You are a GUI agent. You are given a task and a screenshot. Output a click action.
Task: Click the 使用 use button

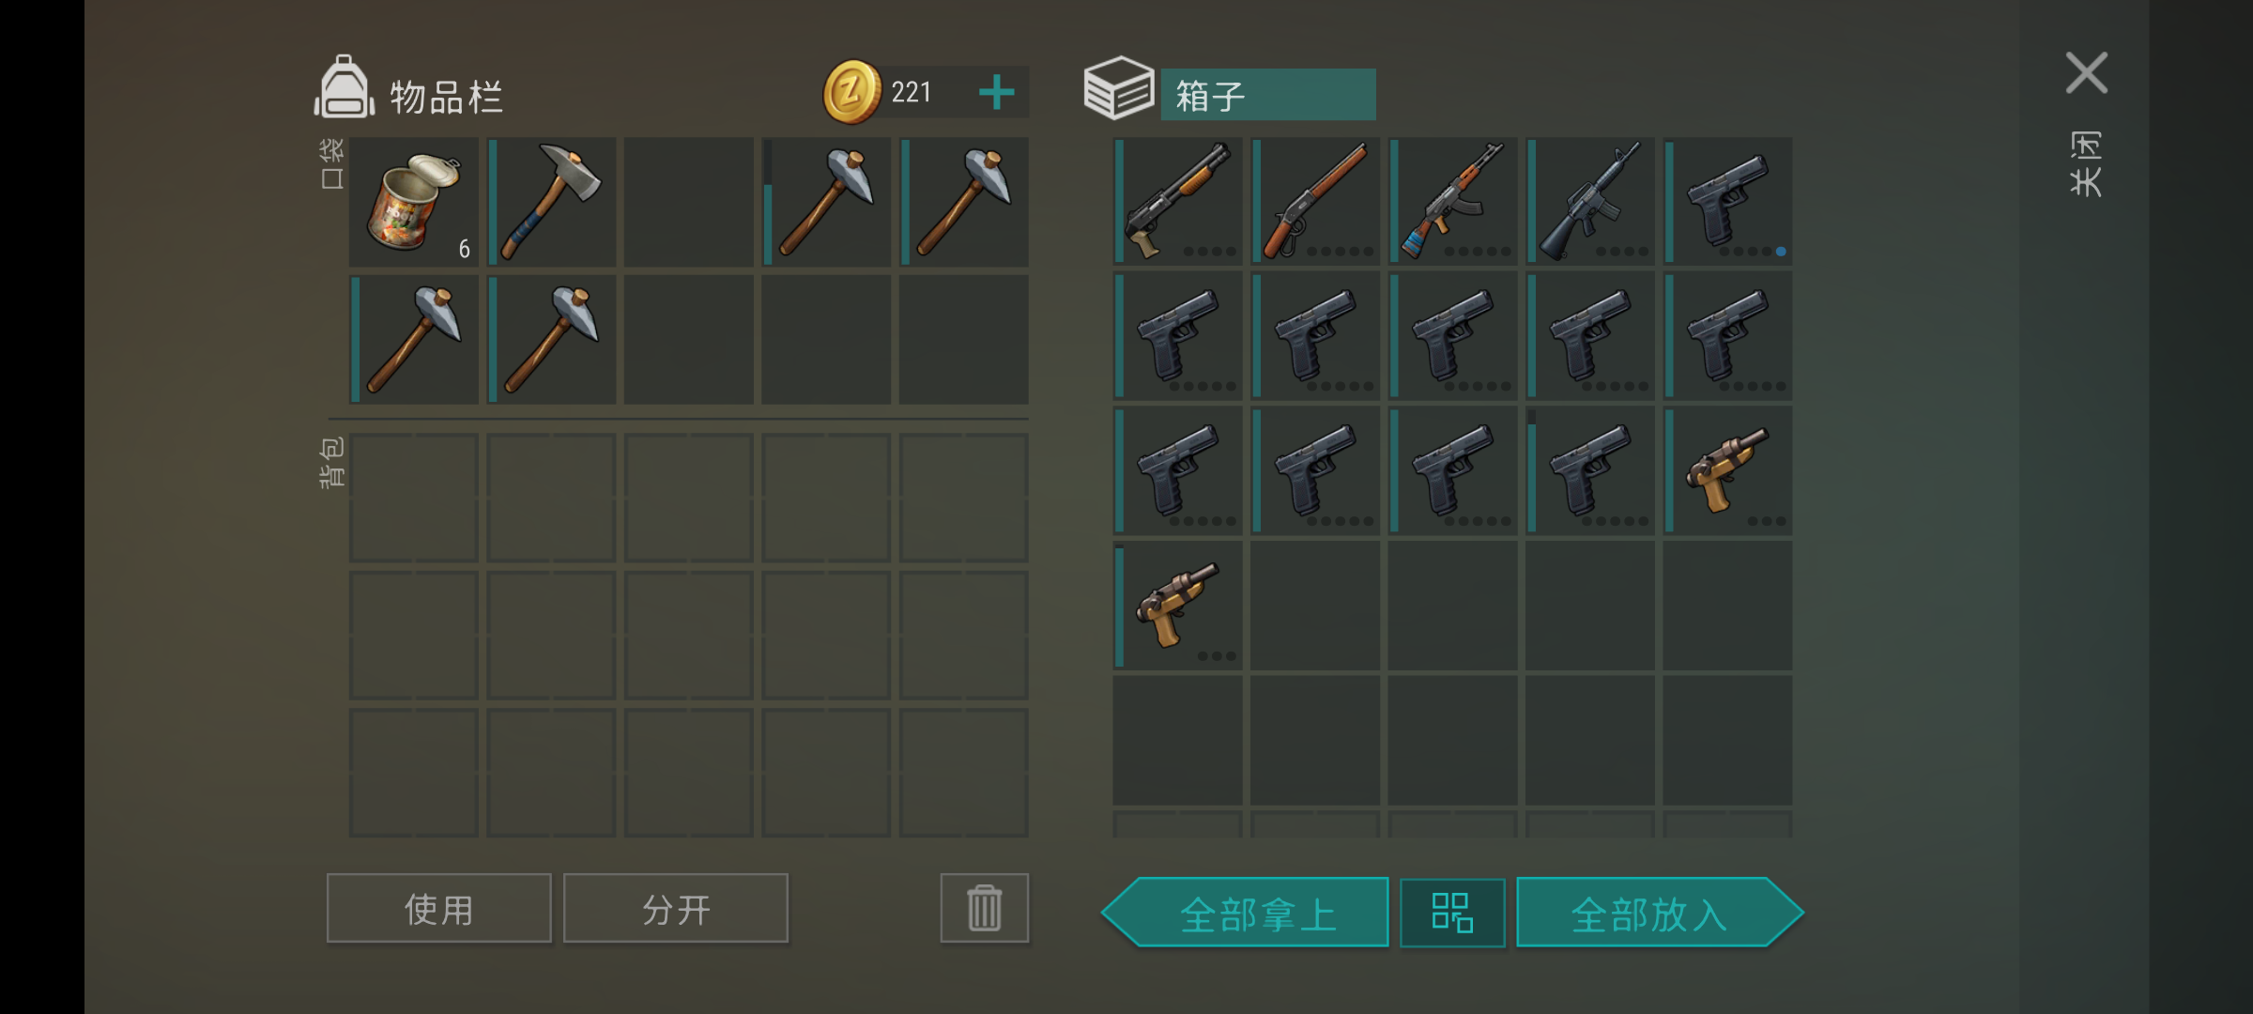[x=439, y=908]
